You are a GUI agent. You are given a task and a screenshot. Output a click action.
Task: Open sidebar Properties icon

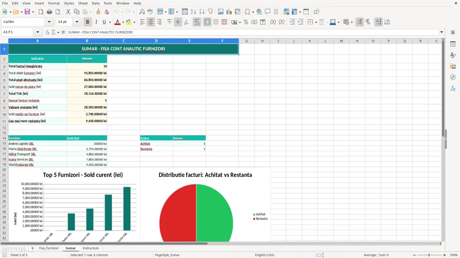pos(453,44)
